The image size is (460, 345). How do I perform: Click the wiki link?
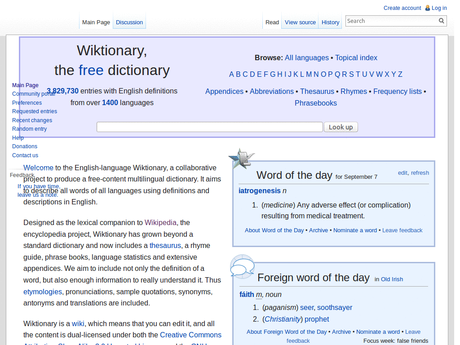[x=78, y=323]
